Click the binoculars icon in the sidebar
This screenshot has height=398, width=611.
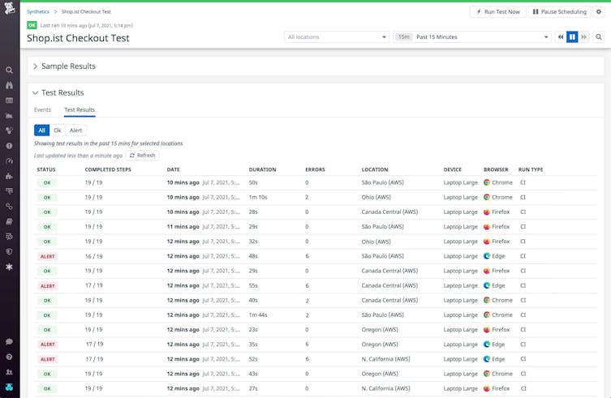[10, 85]
